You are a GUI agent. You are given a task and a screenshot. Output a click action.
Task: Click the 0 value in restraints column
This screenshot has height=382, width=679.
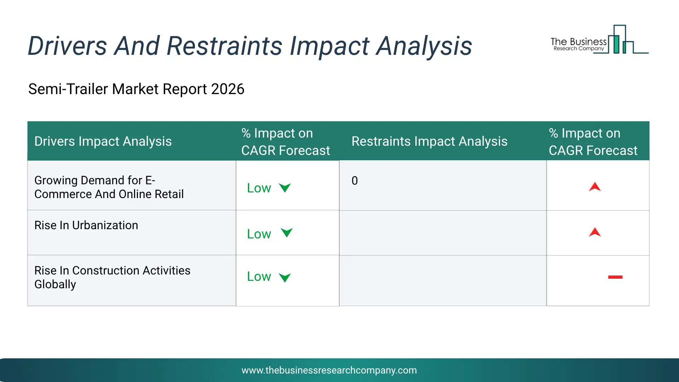pyautogui.click(x=355, y=181)
